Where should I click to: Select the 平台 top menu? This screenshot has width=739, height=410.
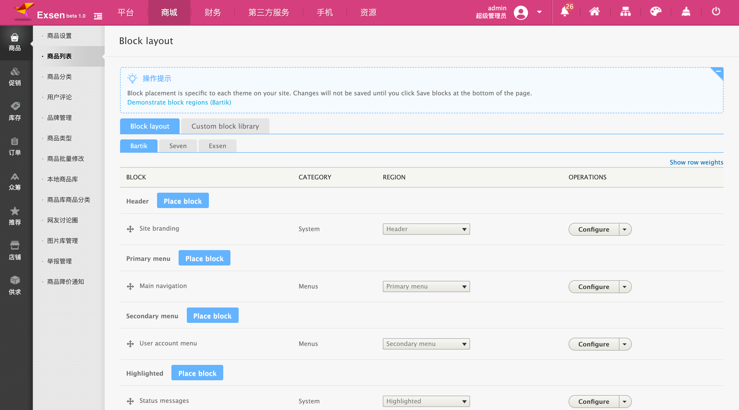tap(126, 13)
